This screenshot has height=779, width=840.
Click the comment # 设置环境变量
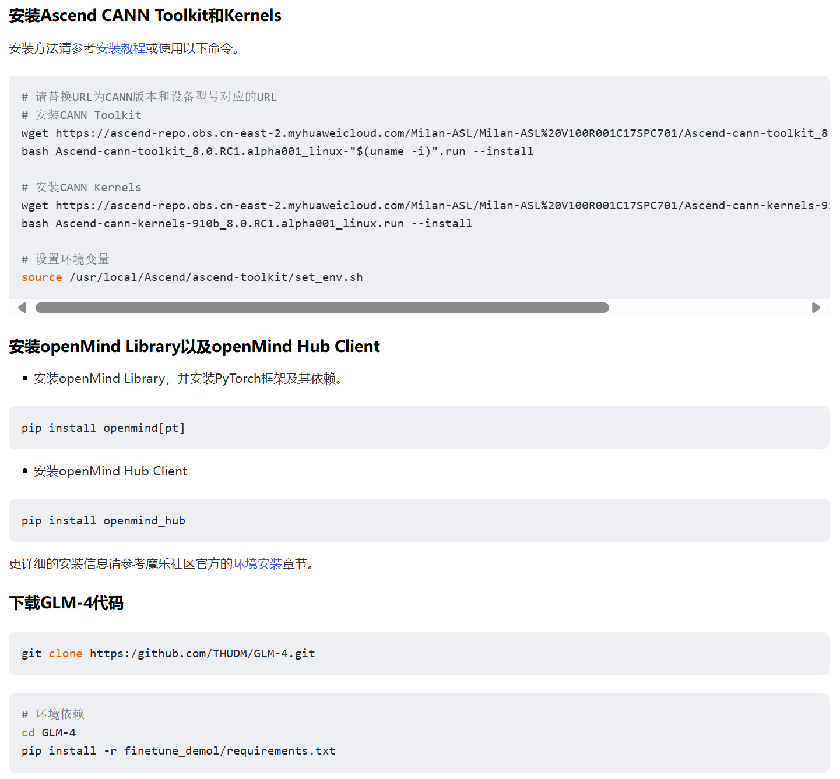tap(65, 259)
